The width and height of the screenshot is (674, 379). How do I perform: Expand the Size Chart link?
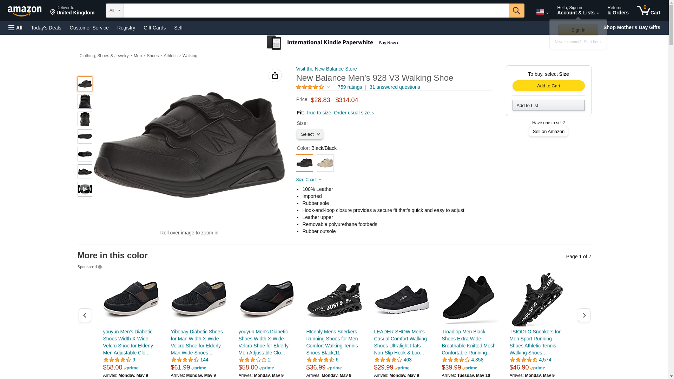click(309, 180)
